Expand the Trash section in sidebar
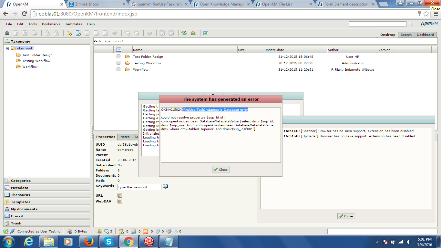This screenshot has height=248, width=441. tap(16, 223)
